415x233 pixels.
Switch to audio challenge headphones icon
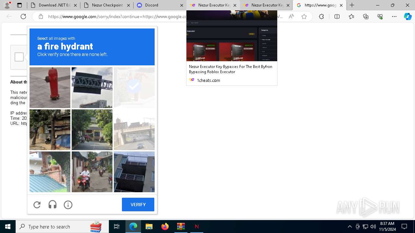(53, 205)
